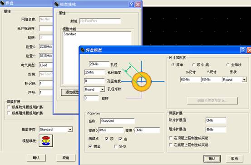Select Standard entry in model stack list
Image resolution: width=251 pixels, height=165 pixels.
click(70, 34)
